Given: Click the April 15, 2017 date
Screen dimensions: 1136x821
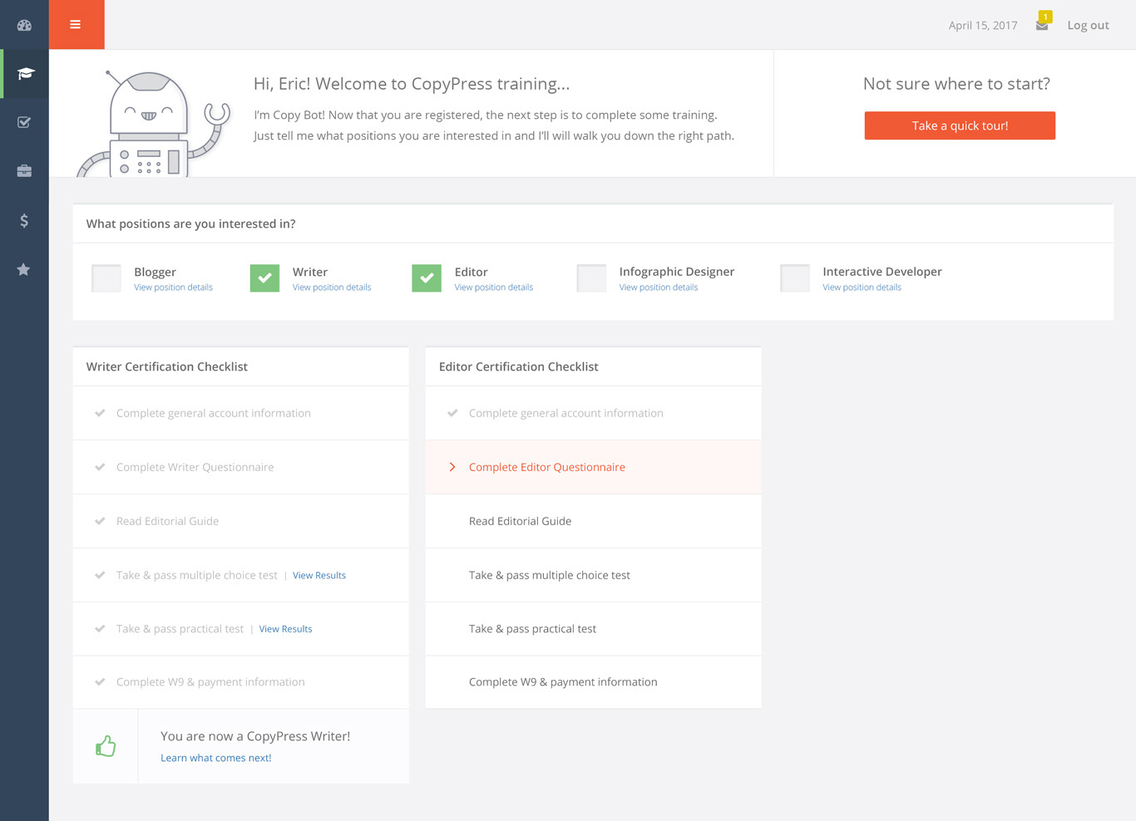Looking at the screenshot, I should (983, 26).
